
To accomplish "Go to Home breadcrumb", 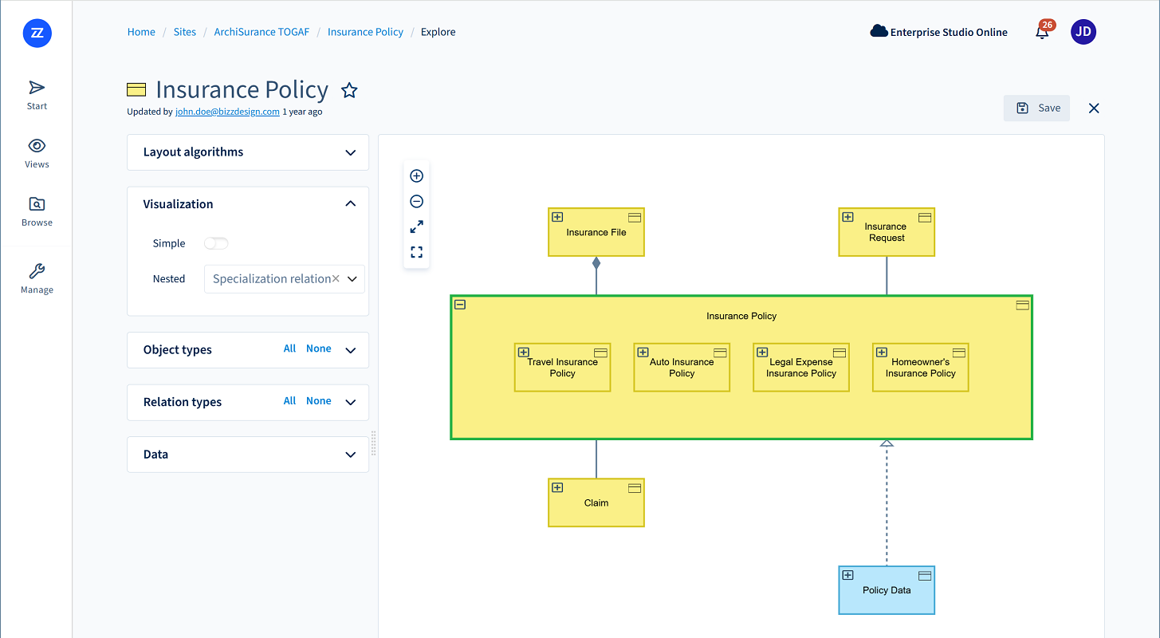I will tap(141, 32).
